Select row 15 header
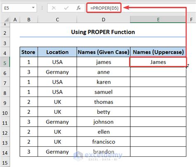Image resolution: width=196 pixels, height=167 pixels. point(5,162)
